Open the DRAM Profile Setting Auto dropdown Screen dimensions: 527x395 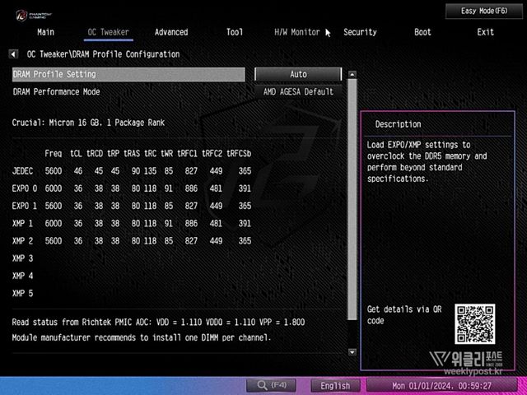point(297,74)
